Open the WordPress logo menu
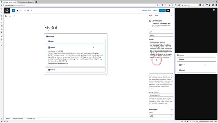218x123 pixels. pos(7,11)
